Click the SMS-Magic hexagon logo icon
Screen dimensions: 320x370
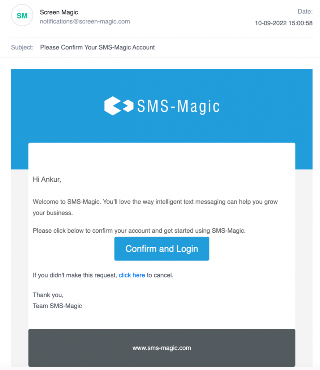(x=119, y=106)
